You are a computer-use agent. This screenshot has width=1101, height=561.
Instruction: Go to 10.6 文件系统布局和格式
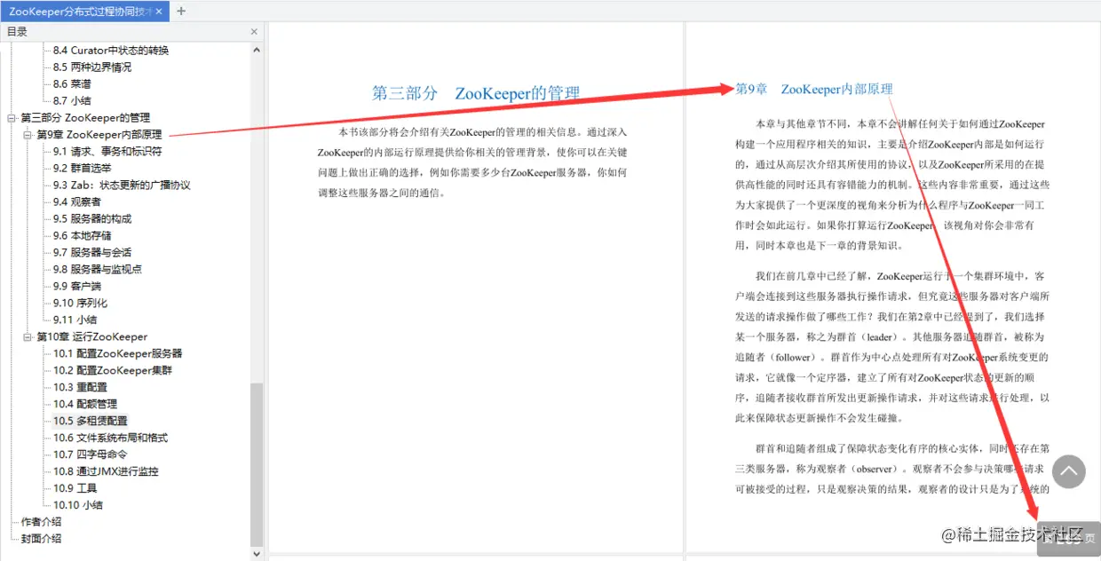click(110, 439)
